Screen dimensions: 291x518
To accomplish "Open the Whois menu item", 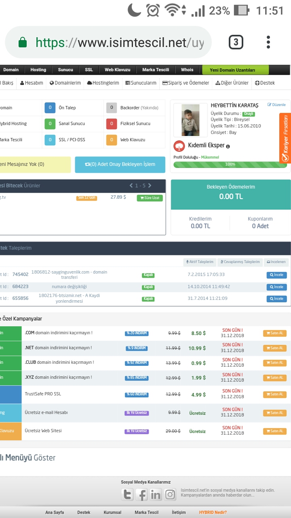I will 187,70.
